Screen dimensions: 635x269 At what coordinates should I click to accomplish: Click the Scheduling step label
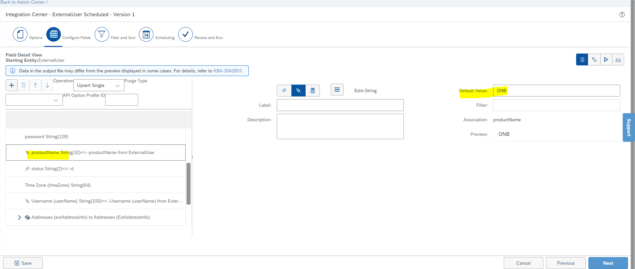coord(165,38)
